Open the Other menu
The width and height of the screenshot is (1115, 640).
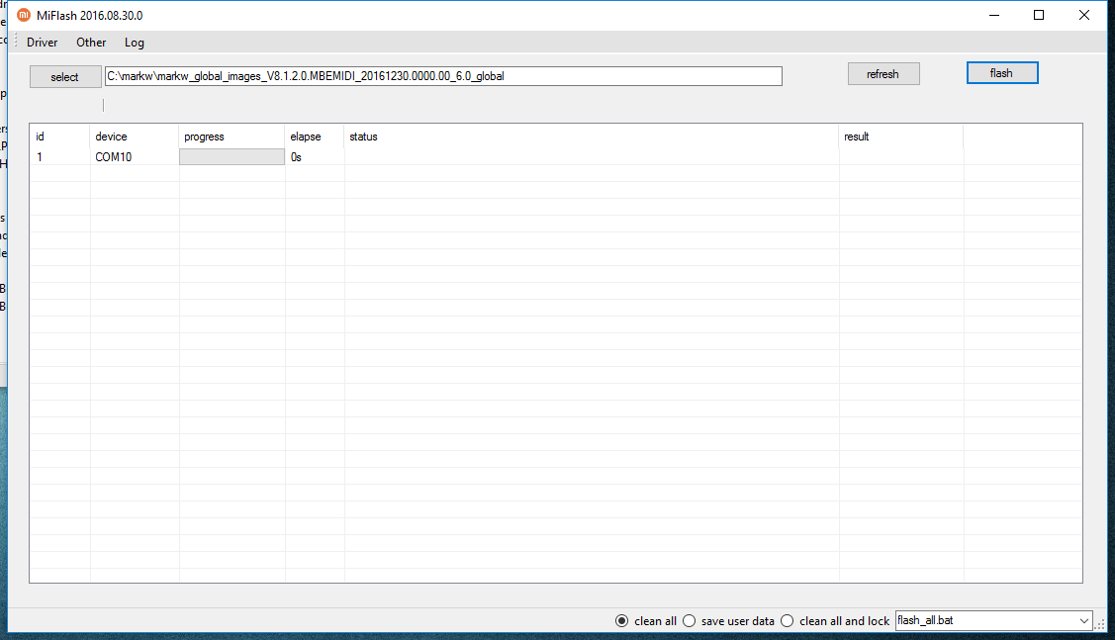(91, 42)
